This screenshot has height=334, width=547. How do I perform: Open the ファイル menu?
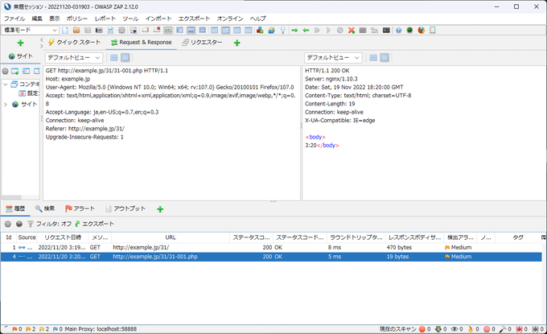tap(14, 19)
